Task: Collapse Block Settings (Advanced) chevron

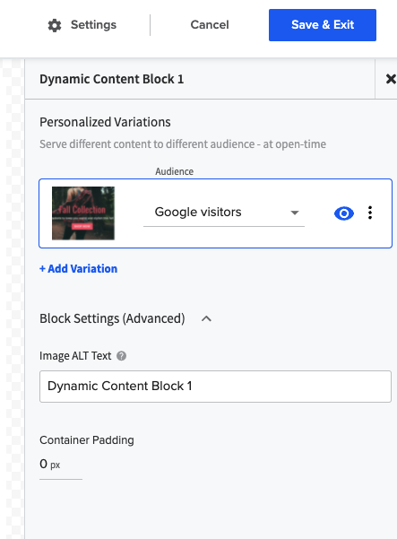Action: [x=206, y=318]
